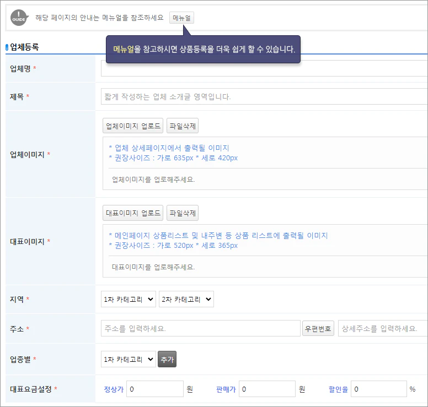428x407 pixels.
Task: Click 파일삭제 in the 대표이미지 row
Action: tap(183, 213)
